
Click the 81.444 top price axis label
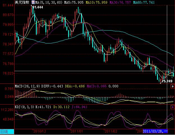pos(8,5)
